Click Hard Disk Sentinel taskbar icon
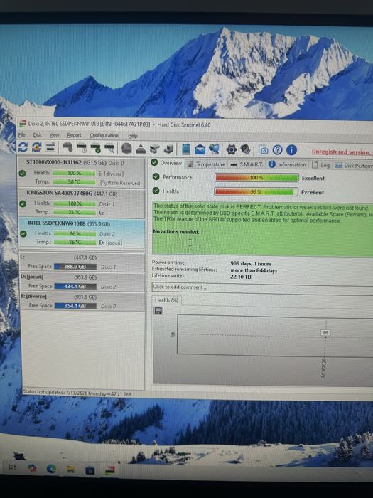This screenshot has height=498, width=373. 109,470
